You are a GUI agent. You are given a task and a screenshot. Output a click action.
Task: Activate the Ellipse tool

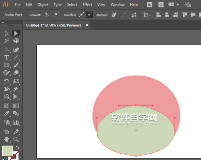pos(7,65)
